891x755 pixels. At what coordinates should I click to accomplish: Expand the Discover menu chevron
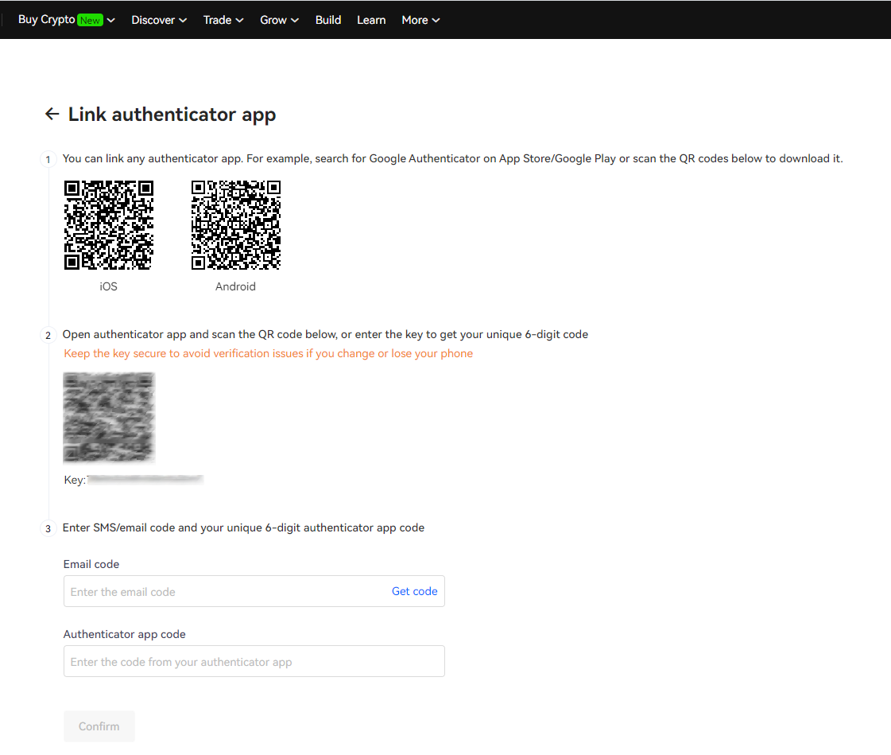tap(183, 21)
